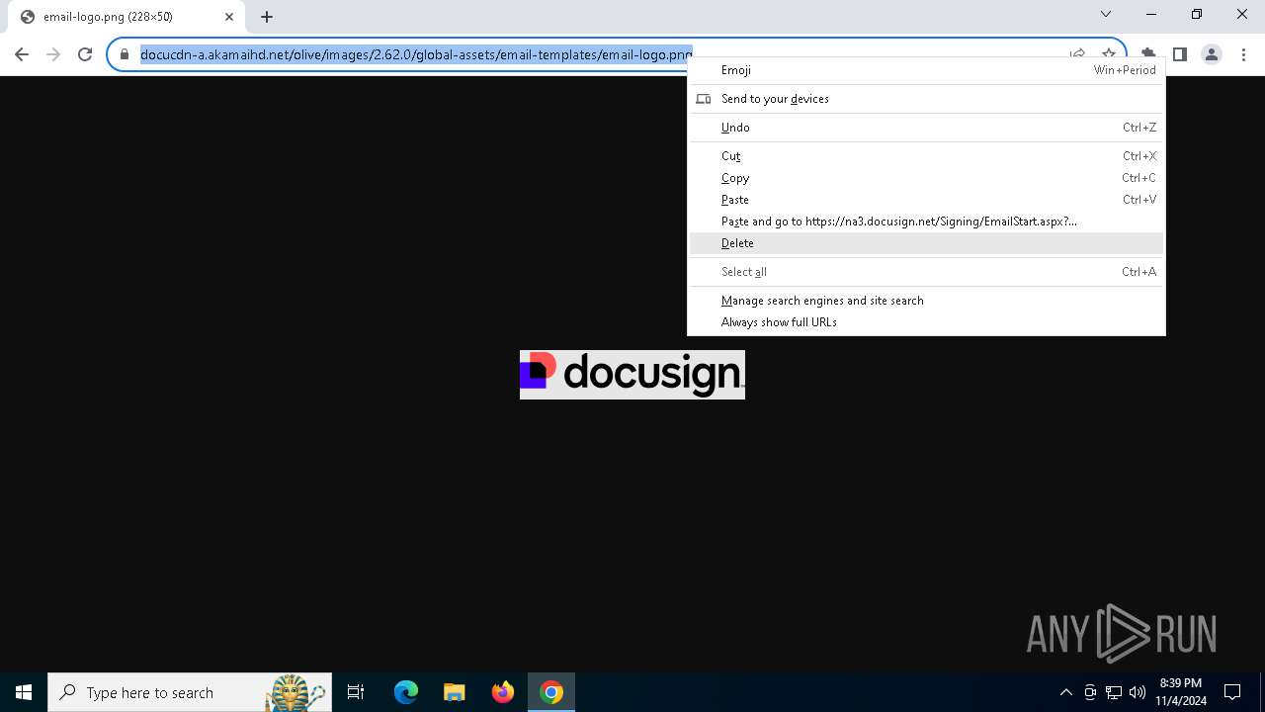The width and height of the screenshot is (1265, 712).
Task: Click the tab favicon globe icon
Action: click(28, 16)
